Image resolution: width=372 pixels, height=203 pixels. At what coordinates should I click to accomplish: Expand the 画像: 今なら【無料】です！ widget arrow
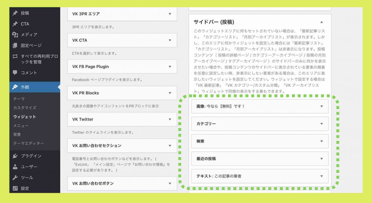[x=322, y=106]
